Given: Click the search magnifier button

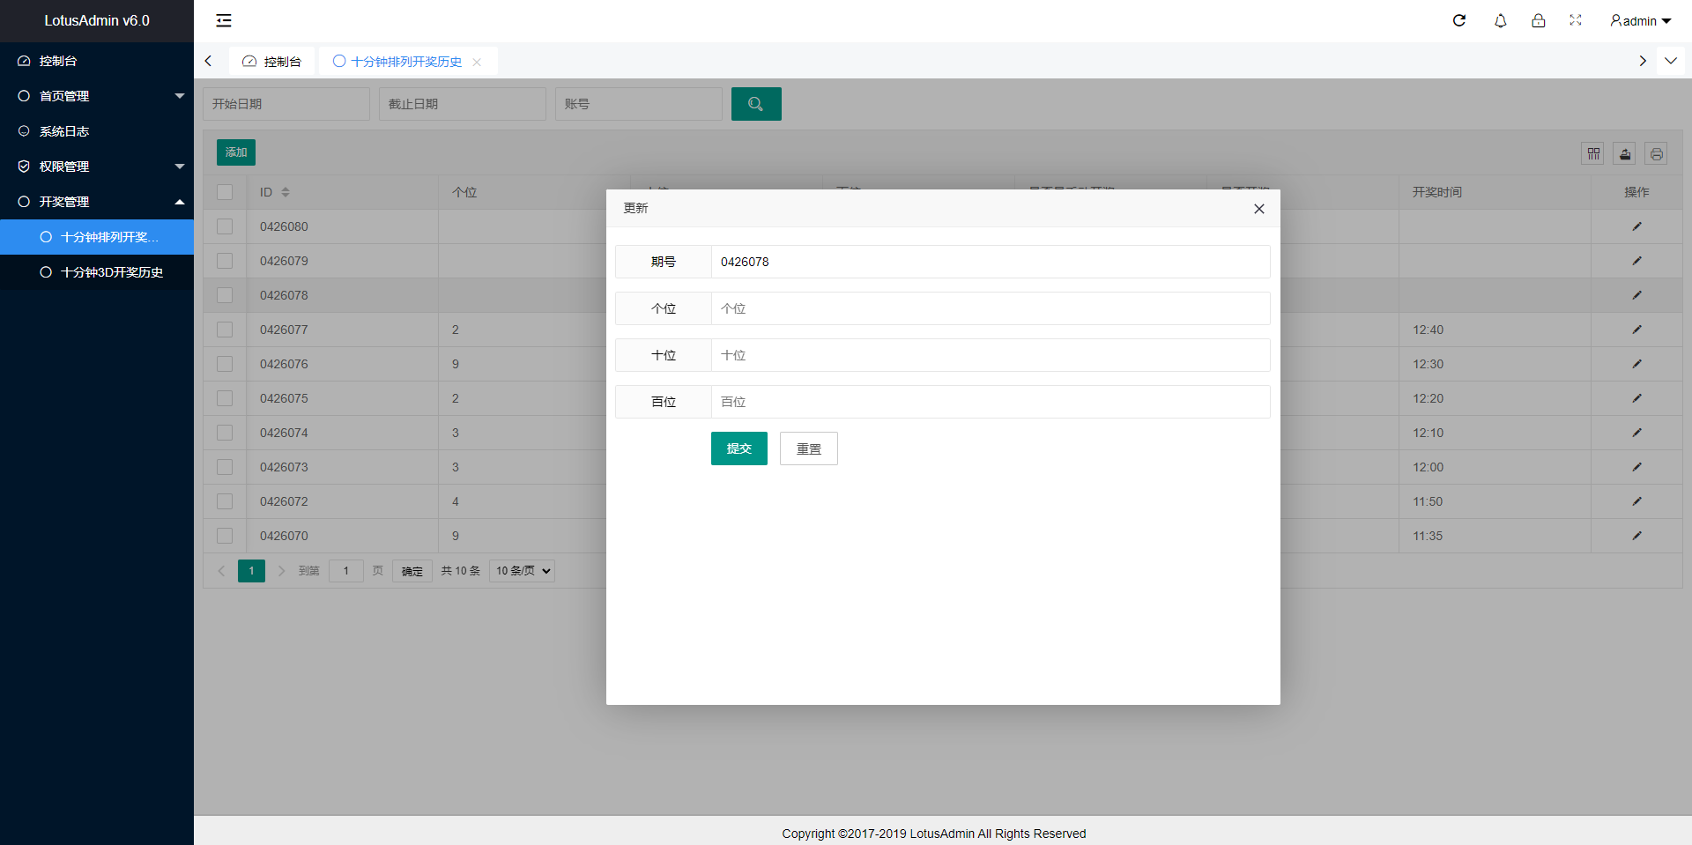Looking at the screenshot, I should tap(755, 104).
